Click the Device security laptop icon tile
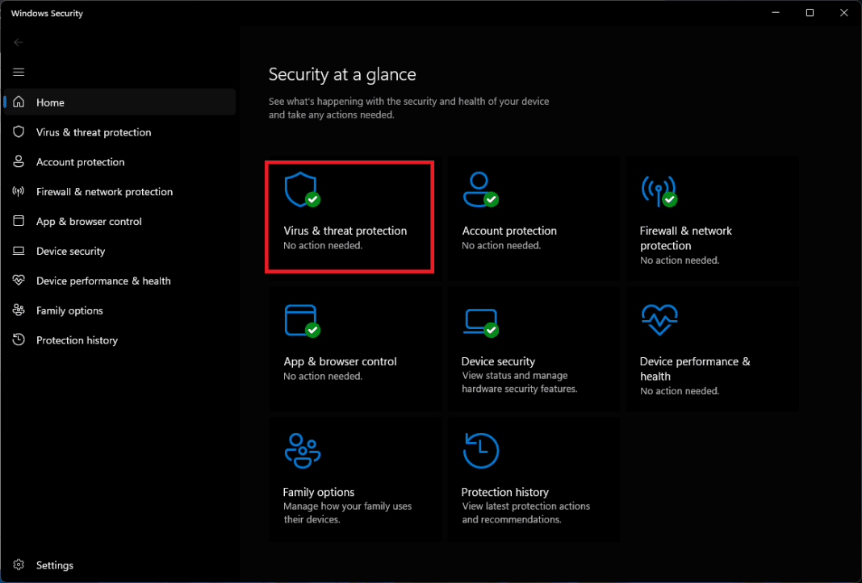Screen dimensions: 862x583 tap(479, 321)
